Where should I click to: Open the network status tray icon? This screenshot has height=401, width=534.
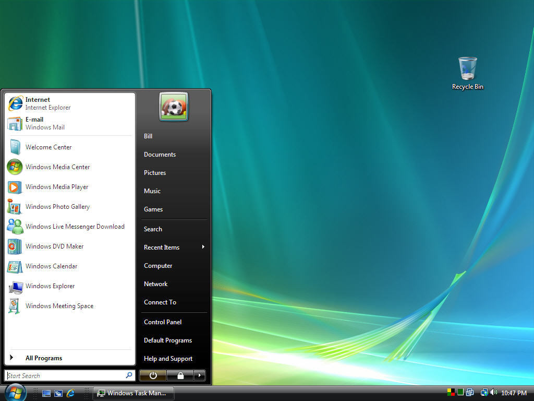[x=484, y=392]
